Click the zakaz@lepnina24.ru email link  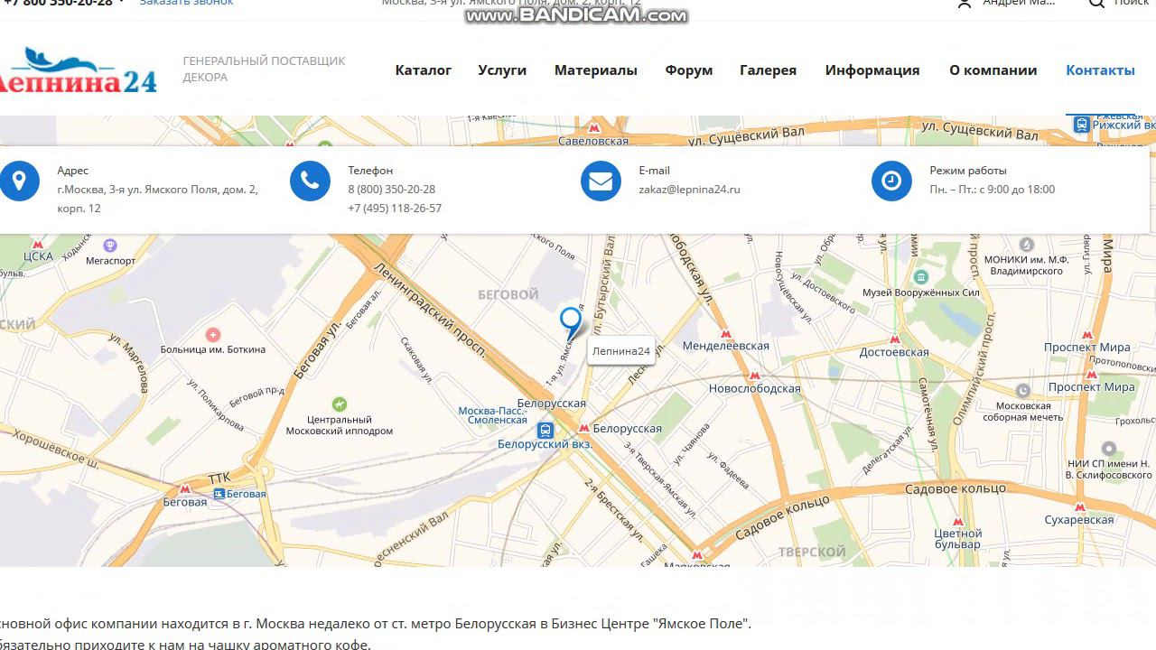(x=689, y=190)
